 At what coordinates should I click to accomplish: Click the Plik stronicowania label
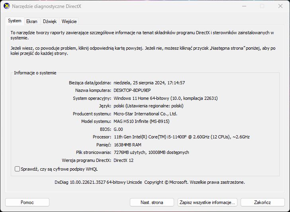tap(94, 152)
